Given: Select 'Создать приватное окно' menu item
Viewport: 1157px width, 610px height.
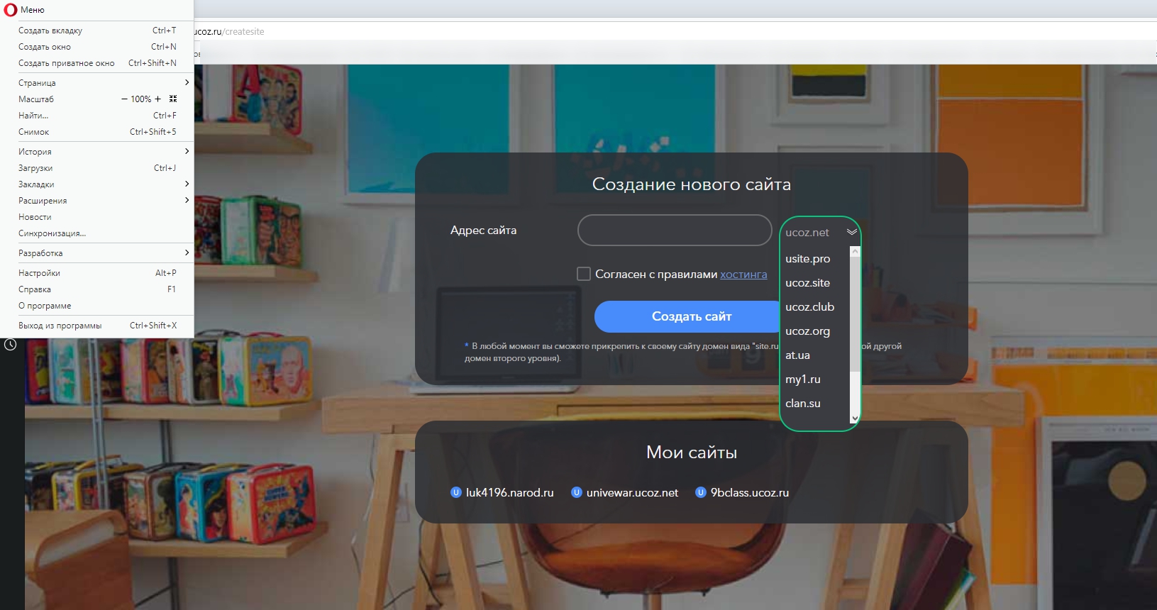Looking at the screenshot, I should [67, 63].
